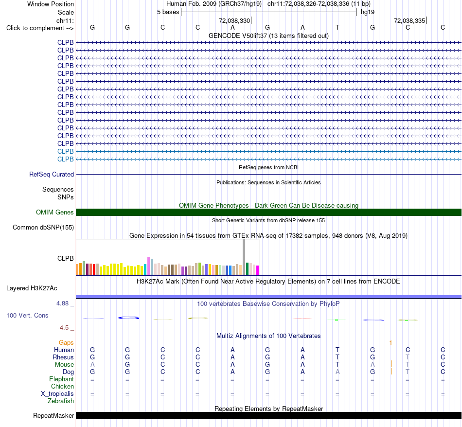
Task: Click the 'RefSeq Curated' track label
Action: (52, 175)
